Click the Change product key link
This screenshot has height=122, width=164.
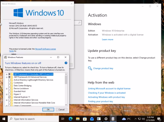[x=103, y=68]
